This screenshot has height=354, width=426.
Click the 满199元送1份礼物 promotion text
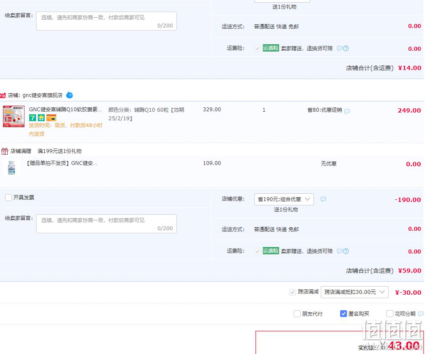coord(60,151)
